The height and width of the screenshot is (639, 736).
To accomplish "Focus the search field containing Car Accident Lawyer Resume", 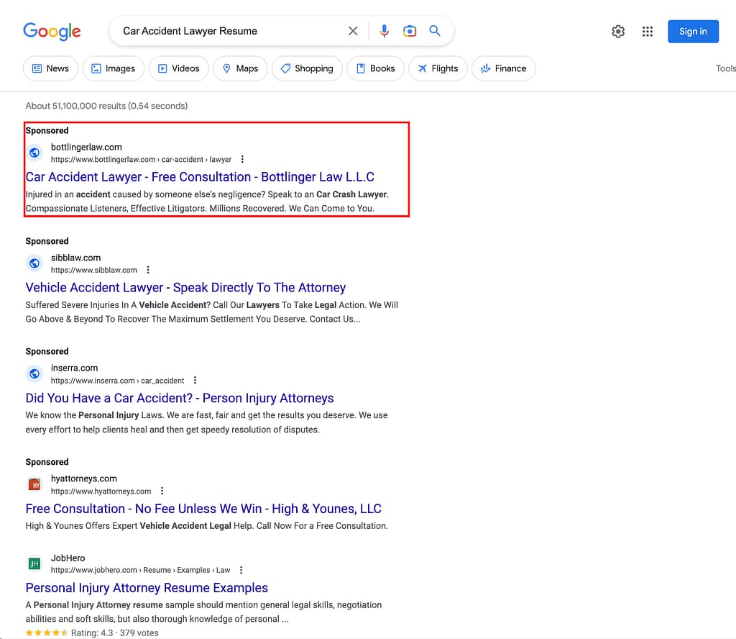I will (230, 31).
